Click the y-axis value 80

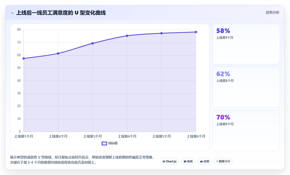[19, 30]
